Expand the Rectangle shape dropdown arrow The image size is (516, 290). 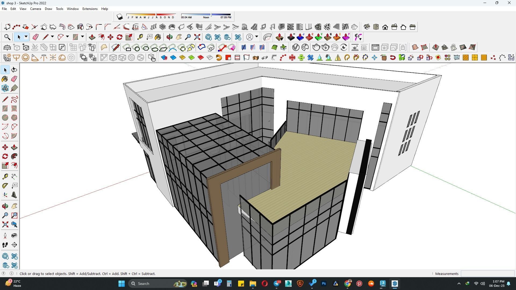[x=83, y=37]
